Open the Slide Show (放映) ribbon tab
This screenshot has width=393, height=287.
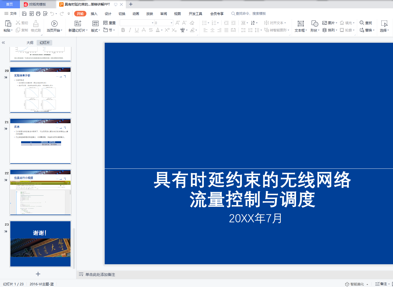[150, 14]
